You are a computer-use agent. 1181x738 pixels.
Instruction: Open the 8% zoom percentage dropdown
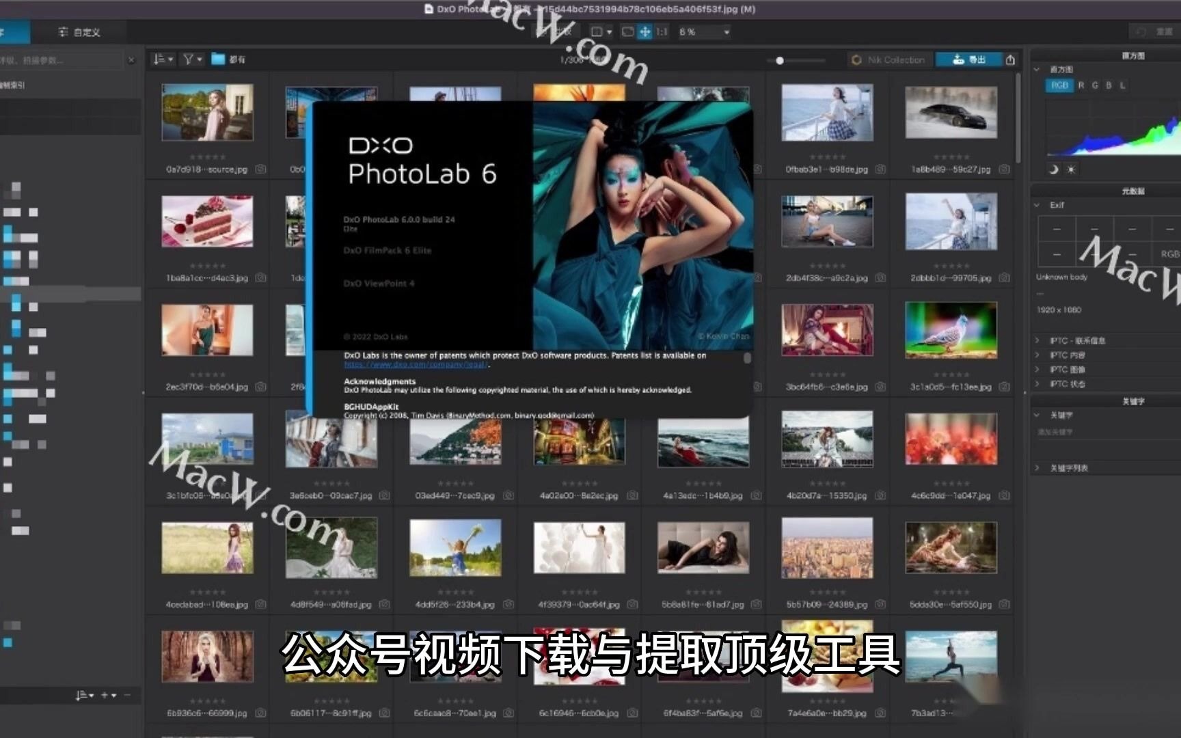[703, 32]
